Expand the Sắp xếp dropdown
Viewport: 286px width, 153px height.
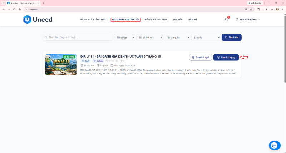pyautogui.click(x=206, y=38)
